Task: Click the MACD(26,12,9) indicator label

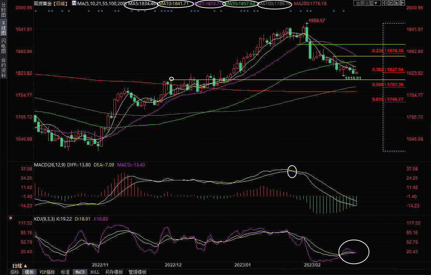Action: (50, 165)
